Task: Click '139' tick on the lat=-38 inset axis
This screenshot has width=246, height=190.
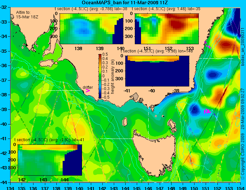Action: point(100,48)
